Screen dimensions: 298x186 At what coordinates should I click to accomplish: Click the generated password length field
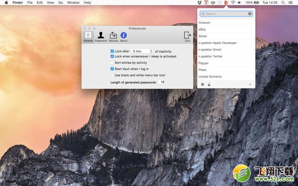coord(162,82)
